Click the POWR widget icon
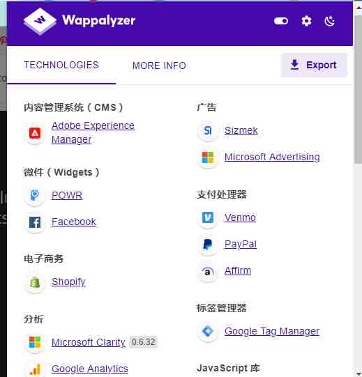This screenshot has height=377, width=362. click(35, 195)
